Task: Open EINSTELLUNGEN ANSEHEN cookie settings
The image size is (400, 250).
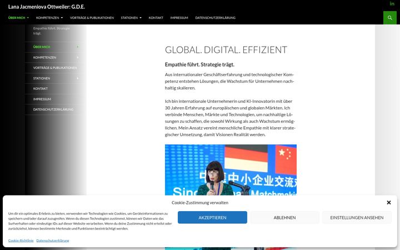Action: click(x=357, y=217)
